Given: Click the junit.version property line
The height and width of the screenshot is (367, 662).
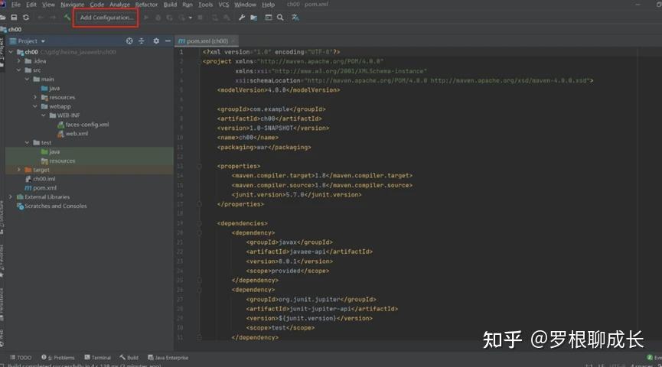Looking at the screenshot, I should (296, 194).
